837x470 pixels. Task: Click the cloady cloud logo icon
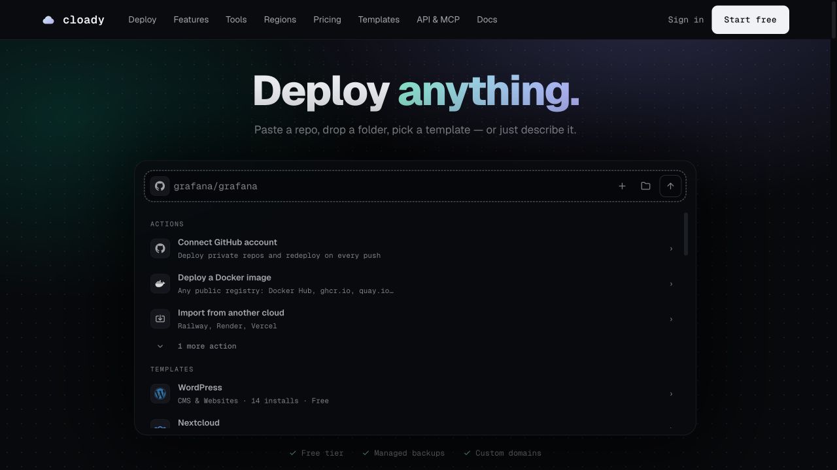tap(48, 20)
